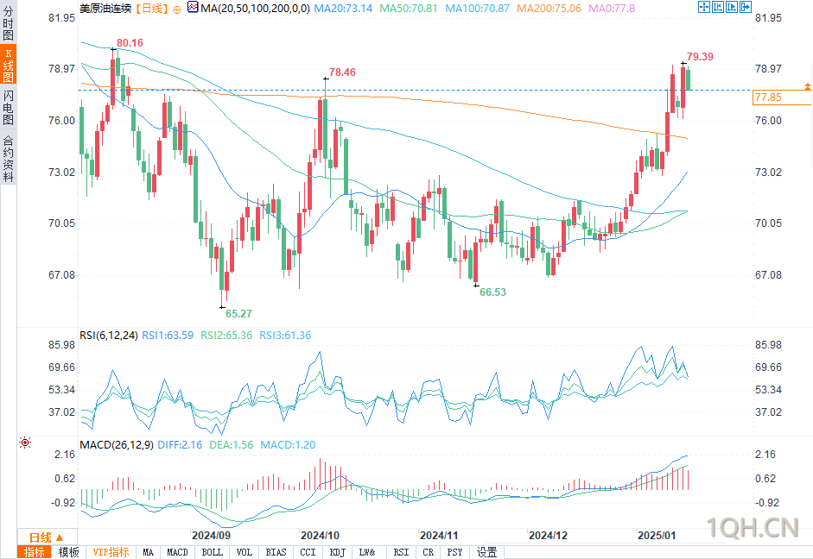
Task: Click the 2024/12 date axis label
Action: pyautogui.click(x=548, y=535)
